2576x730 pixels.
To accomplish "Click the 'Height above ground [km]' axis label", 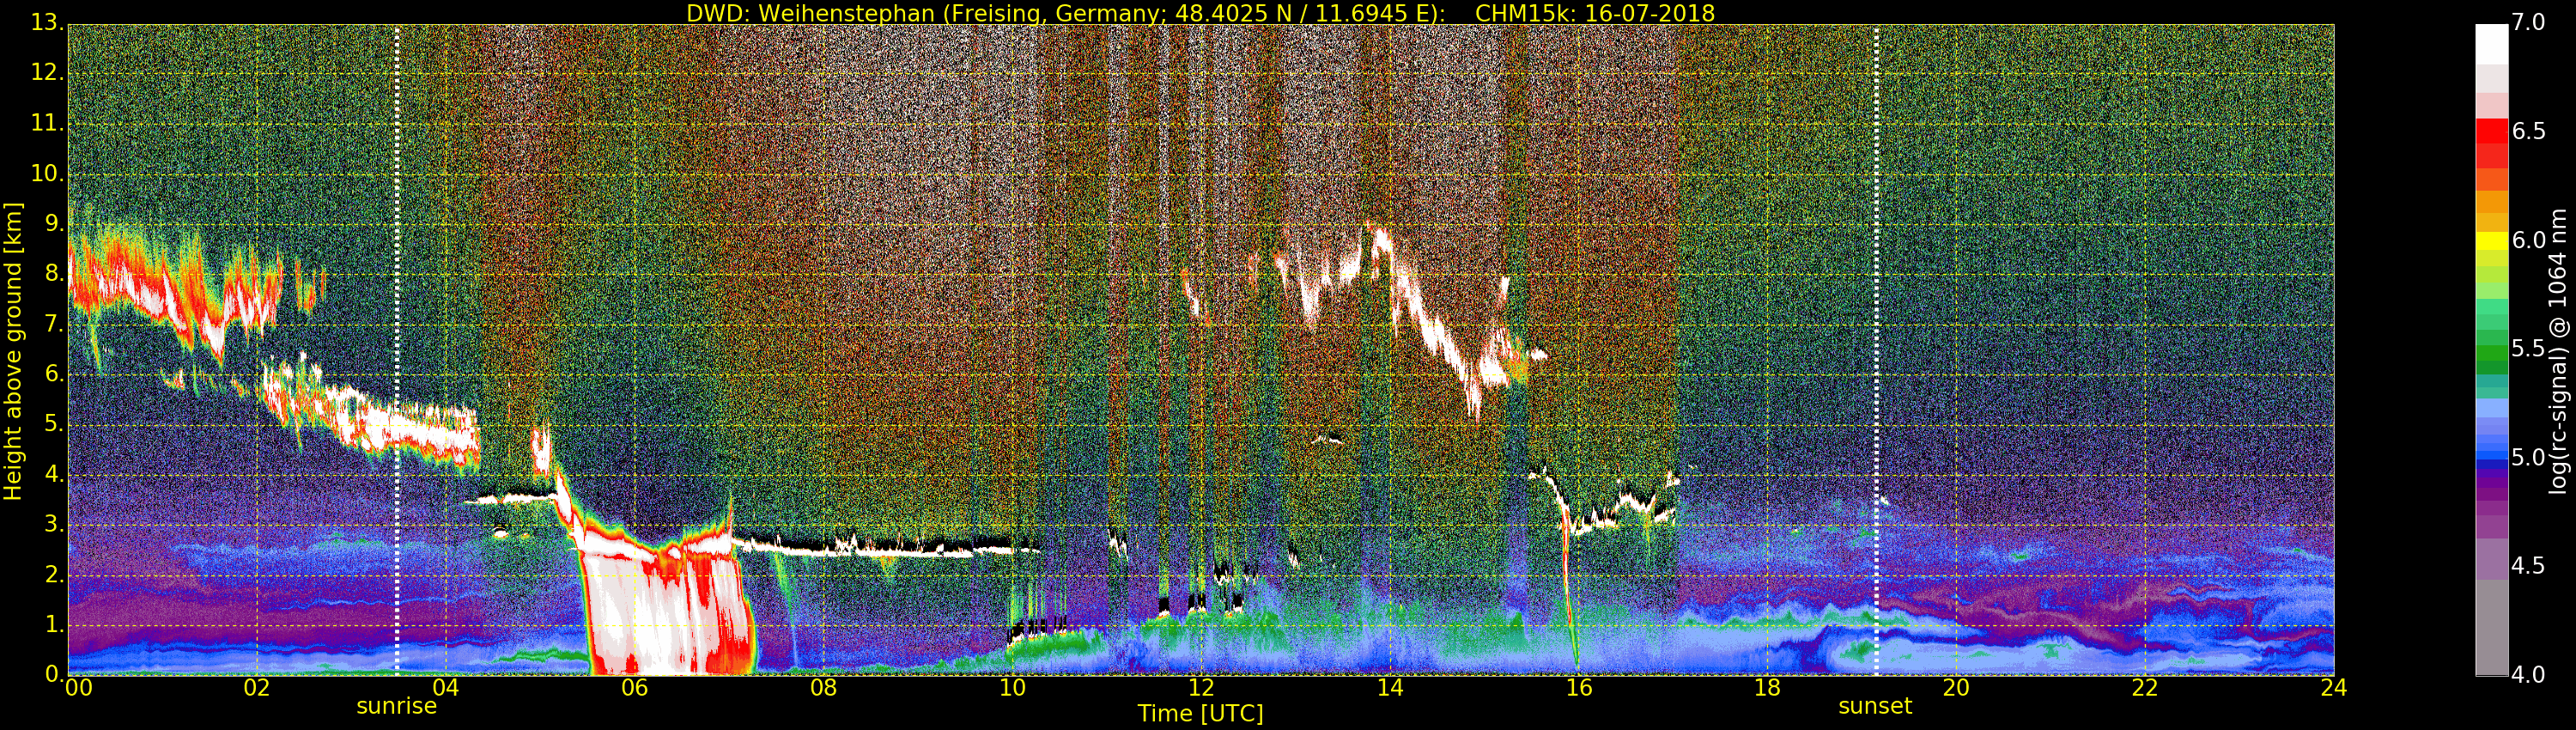I will tap(13, 350).
